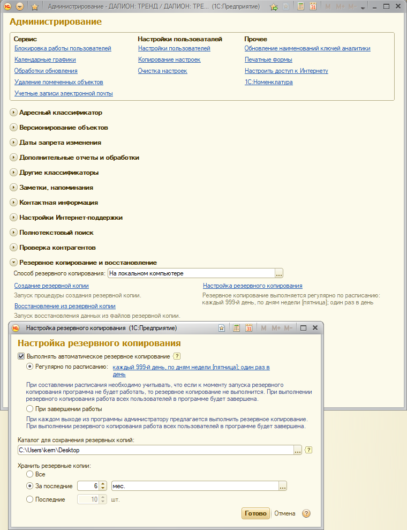Show help tooltip next to backup folder field

tap(308, 450)
